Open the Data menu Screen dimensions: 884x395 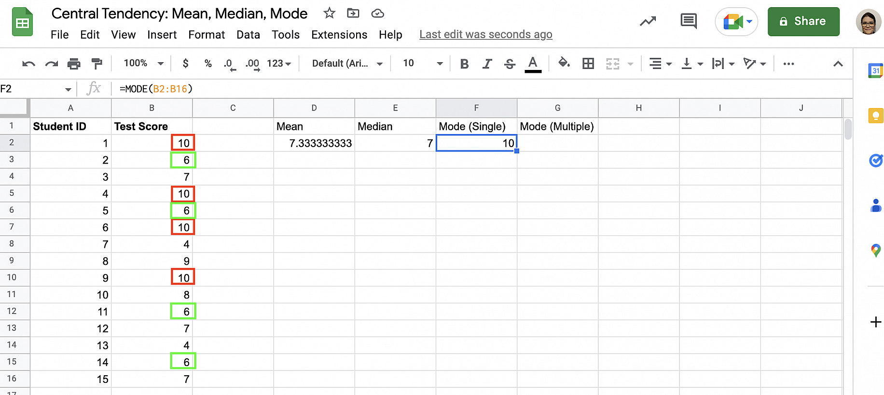248,35
